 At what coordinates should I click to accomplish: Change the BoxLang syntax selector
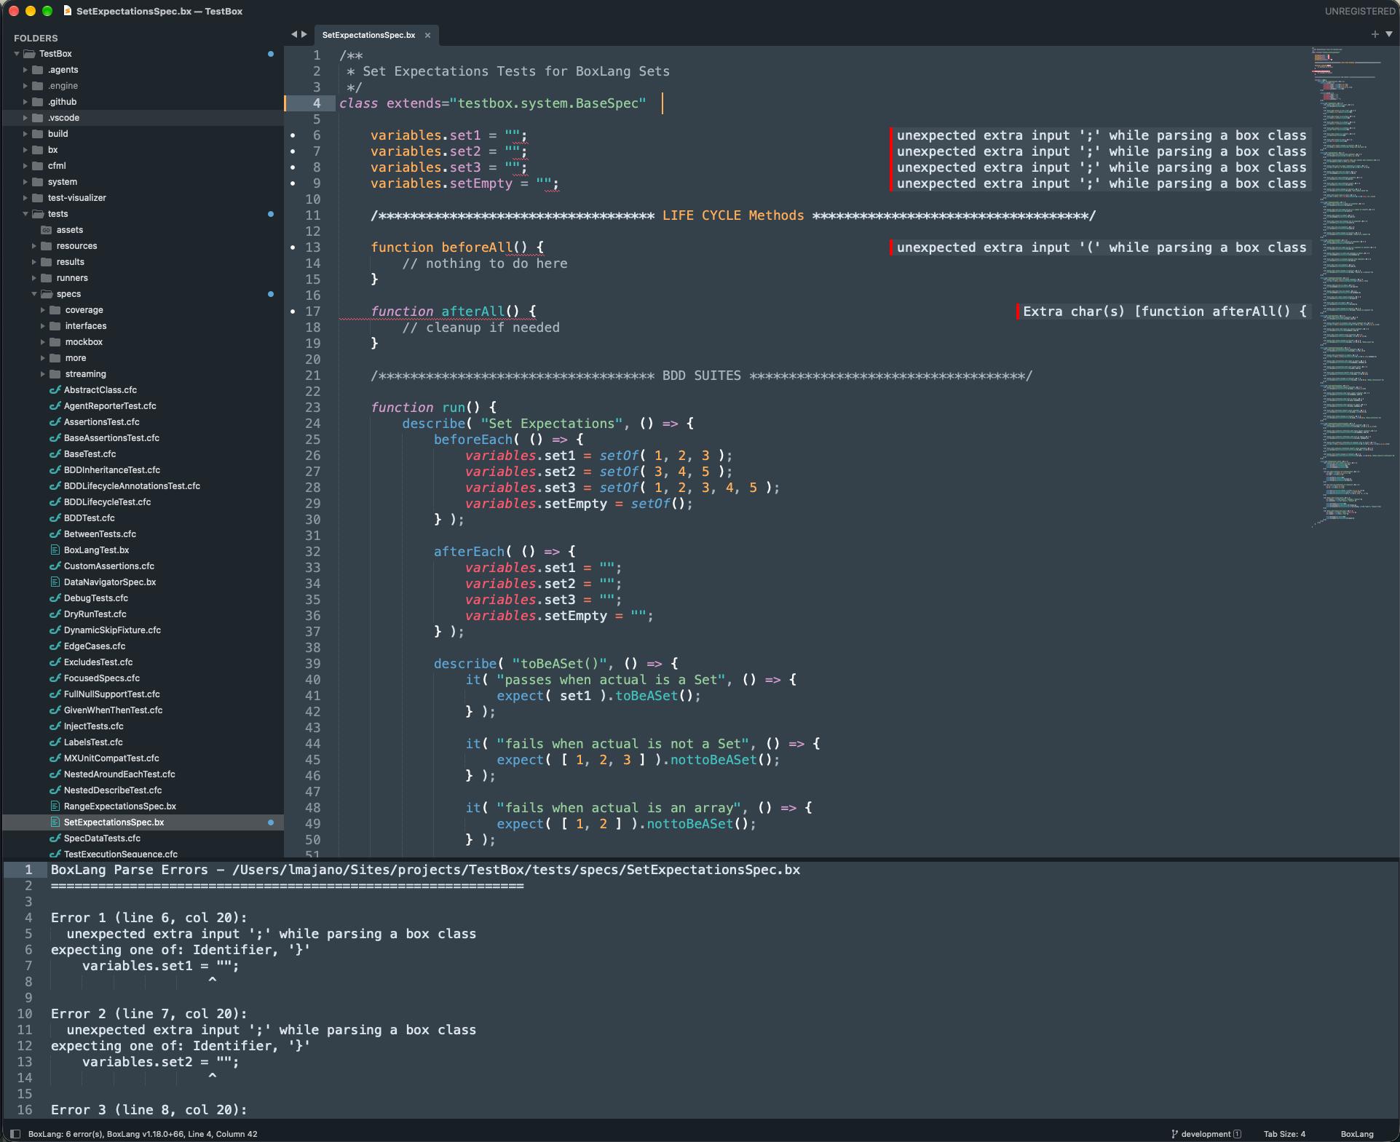(1357, 1134)
